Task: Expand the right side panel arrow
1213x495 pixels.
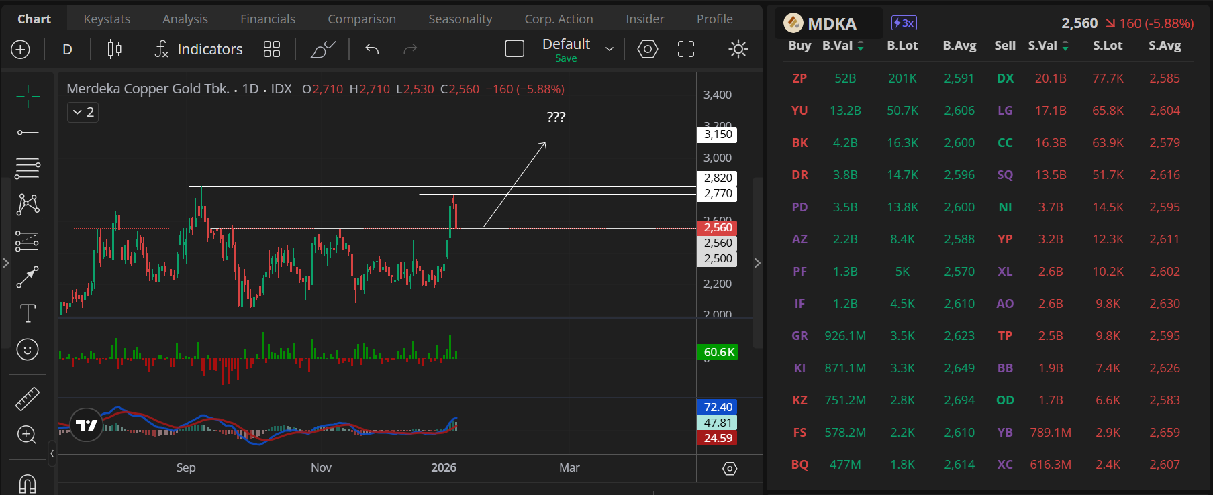Action: (x=757, y=262)
